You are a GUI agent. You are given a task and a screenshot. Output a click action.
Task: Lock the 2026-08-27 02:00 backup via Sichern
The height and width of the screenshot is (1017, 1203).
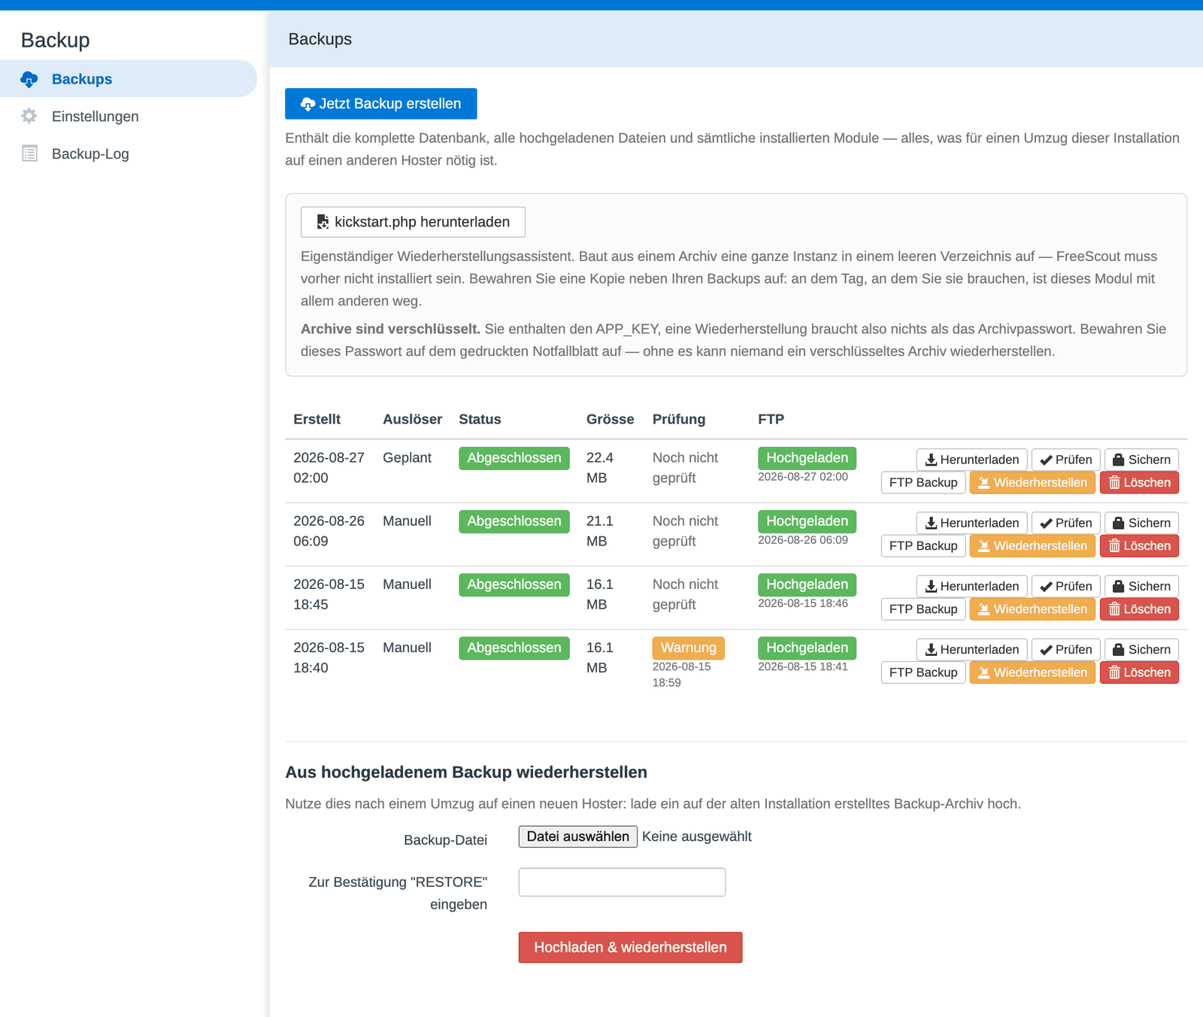click(x=1141, y=460)
